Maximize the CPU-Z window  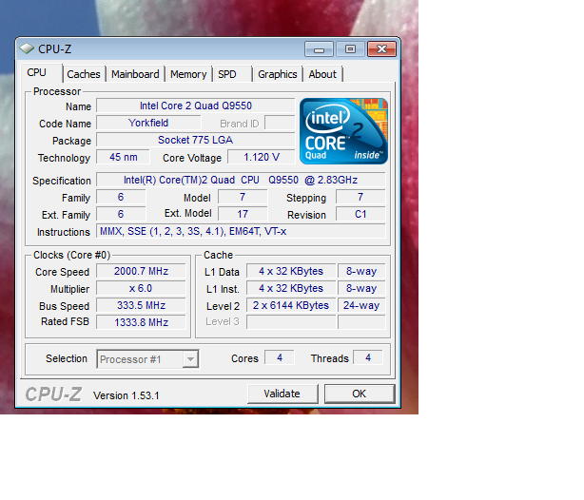click(x=350, y=49)
